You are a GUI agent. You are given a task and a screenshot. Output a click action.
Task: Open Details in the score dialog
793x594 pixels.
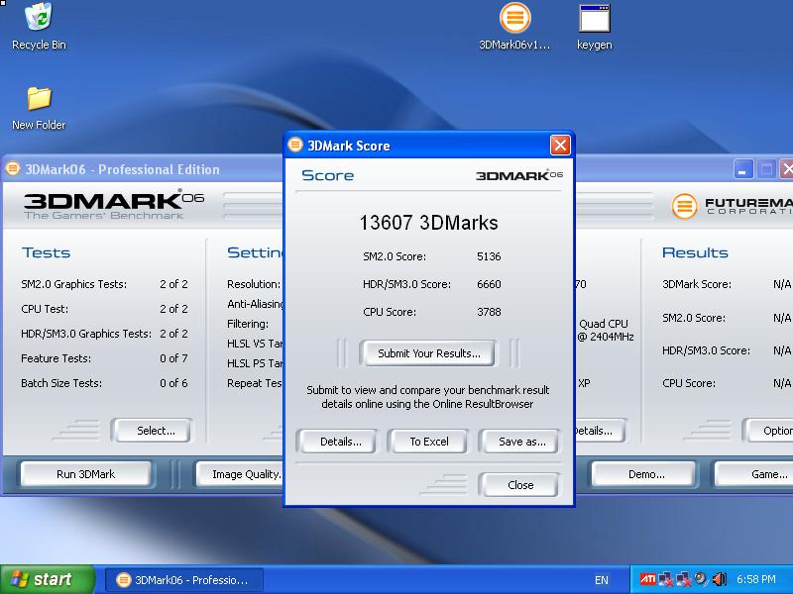(x=340, y=442)
